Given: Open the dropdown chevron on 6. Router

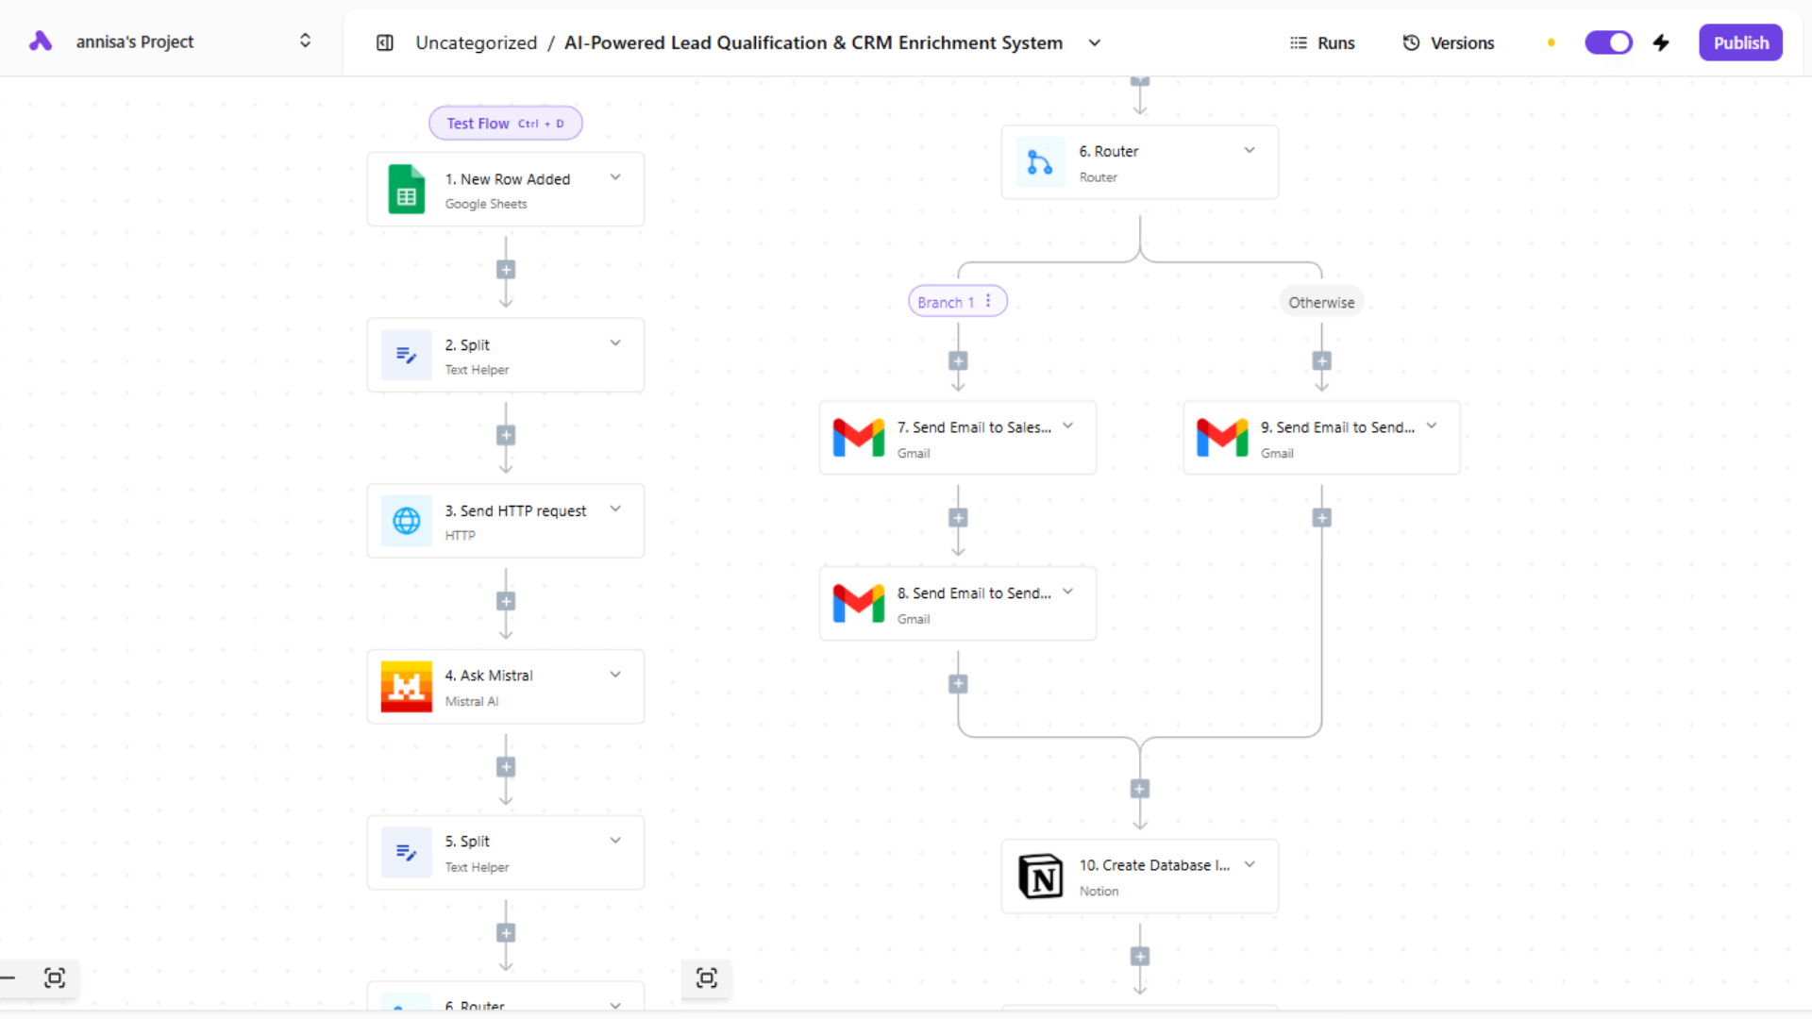Looking at the screenshot, I should (x=1250, y=150).
